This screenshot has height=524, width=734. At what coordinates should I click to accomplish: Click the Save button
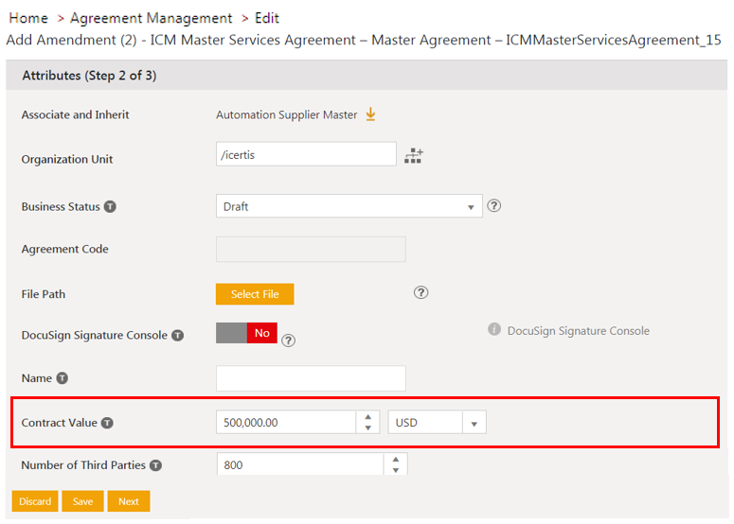coord(82,501)
